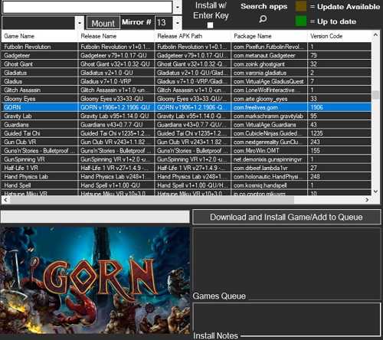Click the brown Update Available color swatch
The width and height of the screenshot is (383, 340).
click(x=301, y=6)
